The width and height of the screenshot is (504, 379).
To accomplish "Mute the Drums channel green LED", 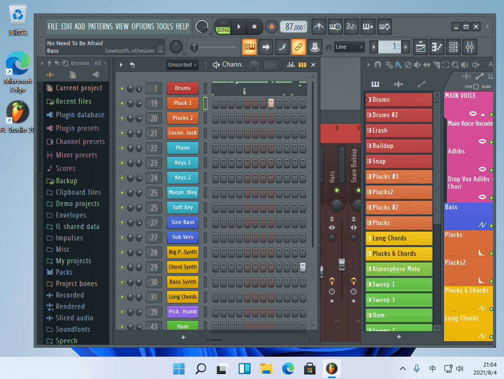I will pos(122,88).
